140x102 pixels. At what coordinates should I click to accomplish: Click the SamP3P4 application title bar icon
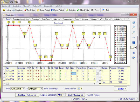coord(2,2)
